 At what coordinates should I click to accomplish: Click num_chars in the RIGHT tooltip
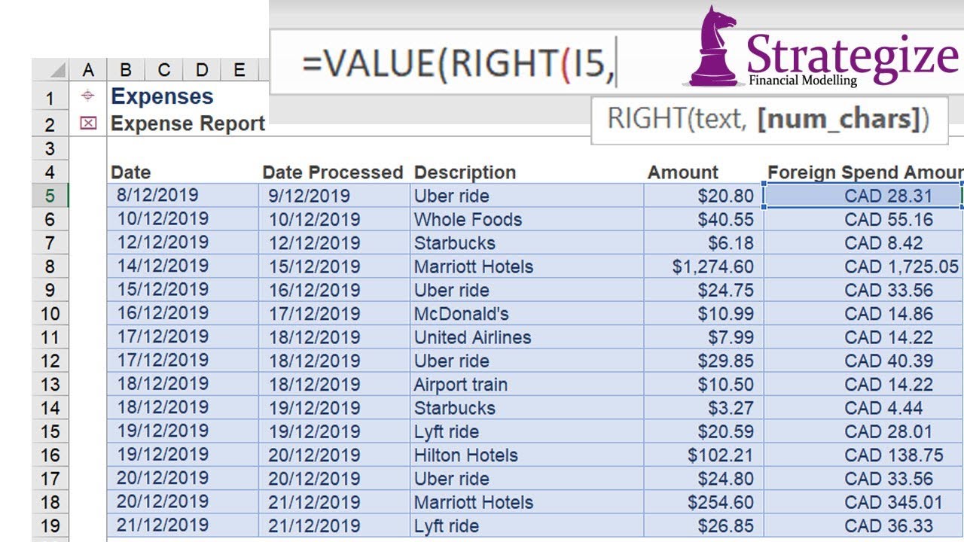[839, 119]
